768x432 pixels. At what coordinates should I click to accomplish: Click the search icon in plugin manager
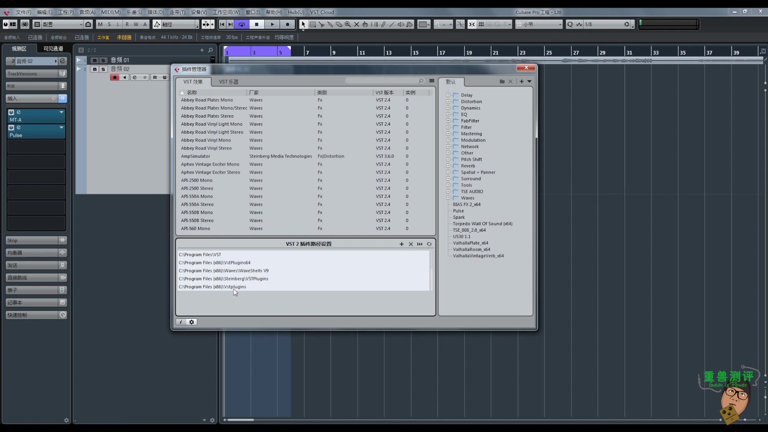pos(421,81)
